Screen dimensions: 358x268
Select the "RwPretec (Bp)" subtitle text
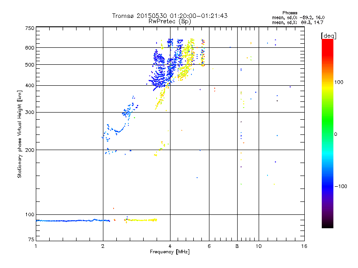tap(170, 21)
